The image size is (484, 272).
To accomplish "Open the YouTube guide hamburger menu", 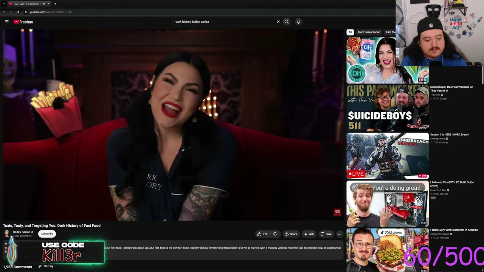I will click(x=7, y=22).
